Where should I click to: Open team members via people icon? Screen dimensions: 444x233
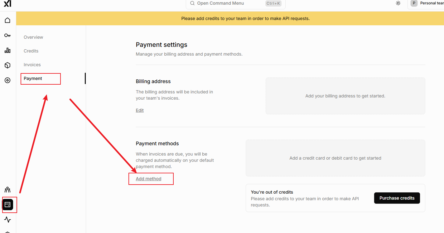click(x=7, y=190)
